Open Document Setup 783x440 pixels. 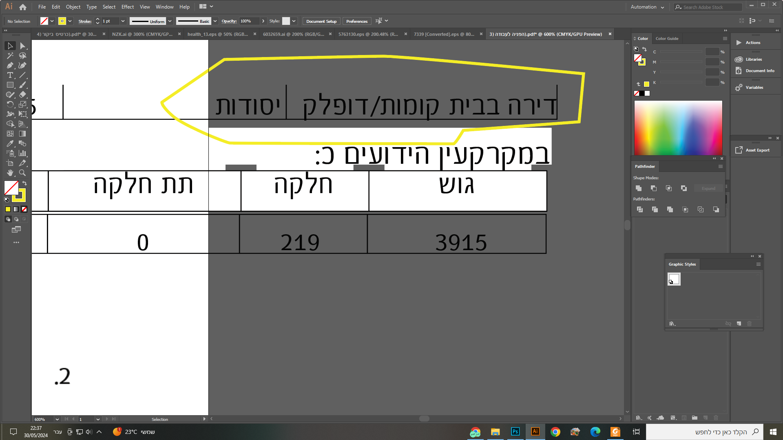pos(321,21)
